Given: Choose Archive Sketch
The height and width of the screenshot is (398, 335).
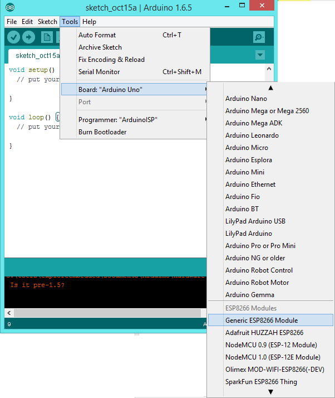Looking at the screenshot, I should click(x=135, y=47).
